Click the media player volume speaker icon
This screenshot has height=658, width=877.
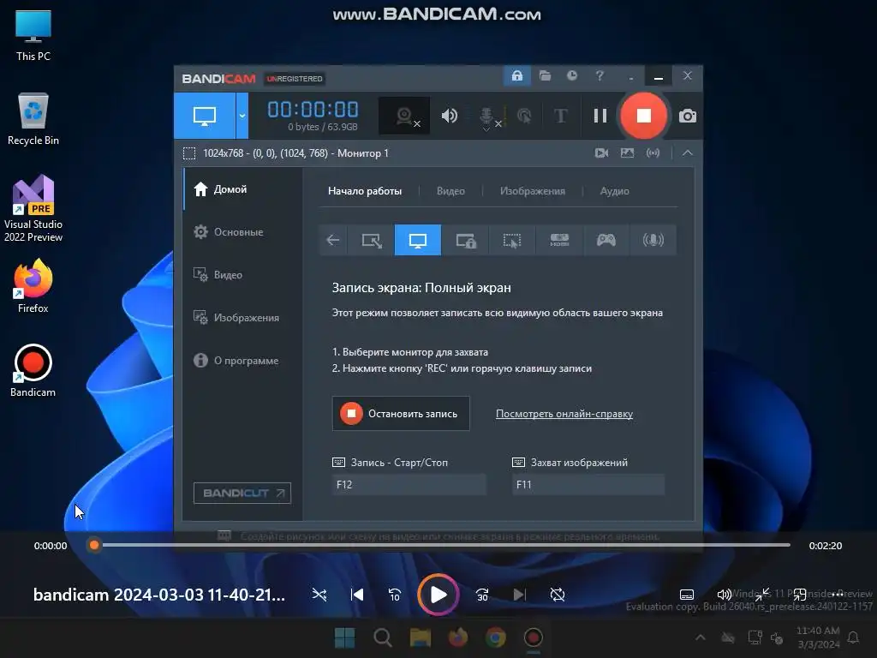coord(724,595)
